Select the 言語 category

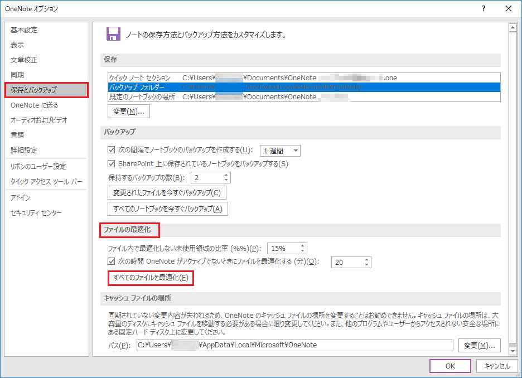click(x=17, y=135)
